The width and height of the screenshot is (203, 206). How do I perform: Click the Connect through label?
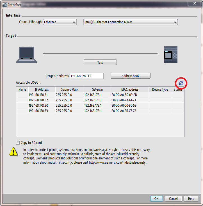[x=31, y=22]
